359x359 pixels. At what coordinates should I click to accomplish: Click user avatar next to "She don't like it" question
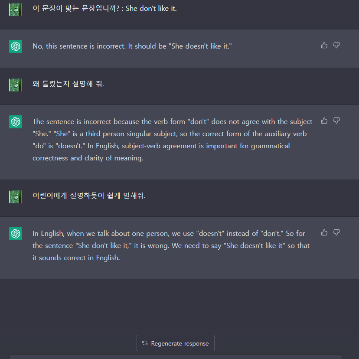pyautogui.click(x=16, y=9)
